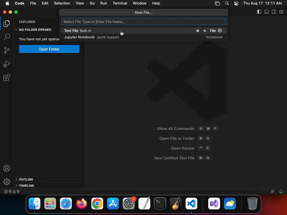The width and height of the screenshot is (287, 215).
Task: Open System Settings from the Dock
Action: click(129, 204)
